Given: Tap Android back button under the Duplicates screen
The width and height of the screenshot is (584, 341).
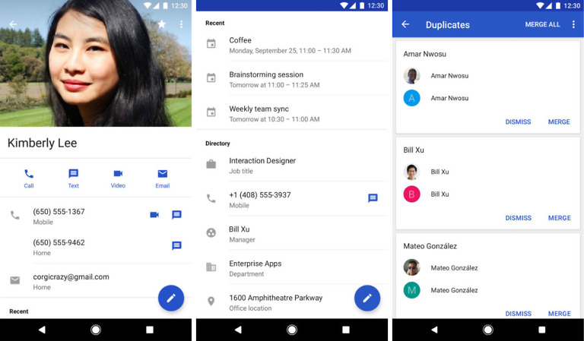Looking at the screenshot, I should [434, 330].
